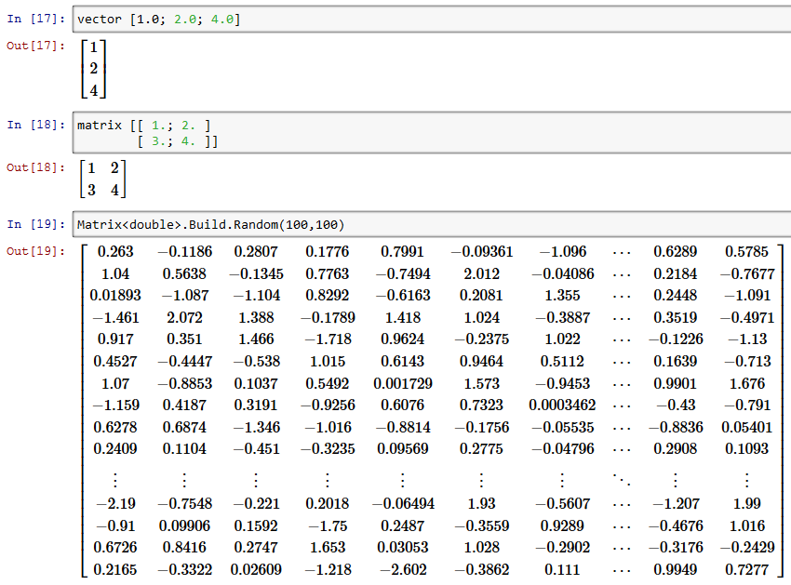
Task: Click matrix value 0.09569
Action: pos(403,449)
